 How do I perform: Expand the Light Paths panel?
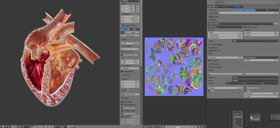tap(213, 48)
